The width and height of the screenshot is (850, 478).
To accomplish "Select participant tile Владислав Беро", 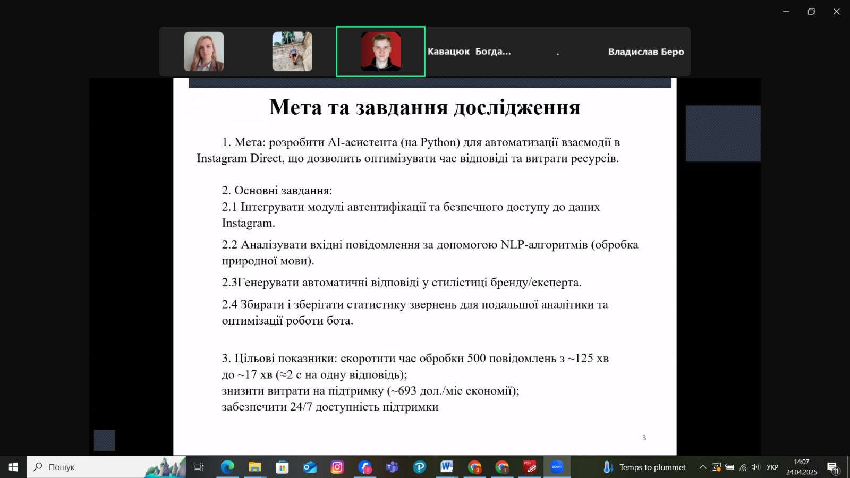I will (x=646, y=52).
